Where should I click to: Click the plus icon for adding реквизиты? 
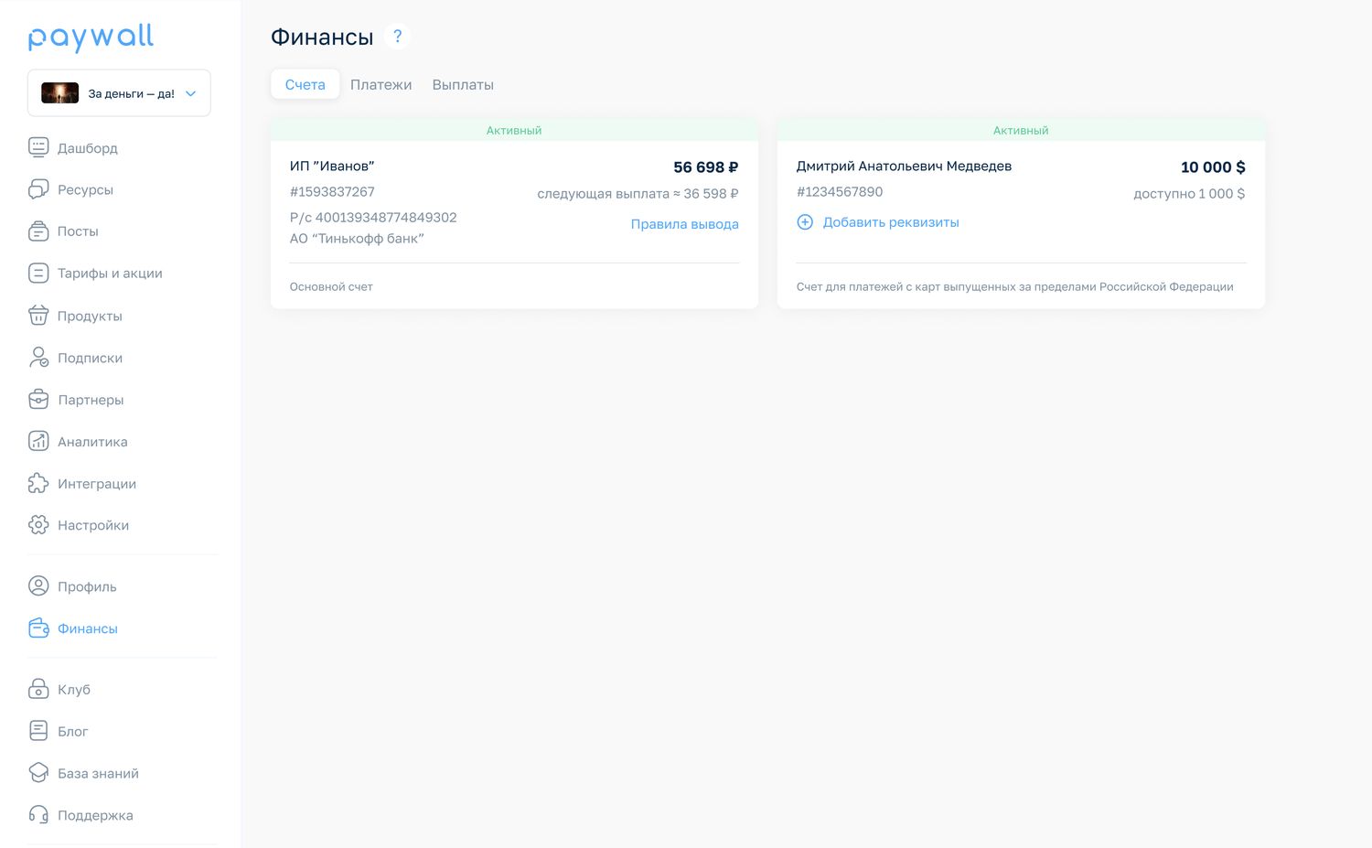pyautogui.click(x=805, y=222)
